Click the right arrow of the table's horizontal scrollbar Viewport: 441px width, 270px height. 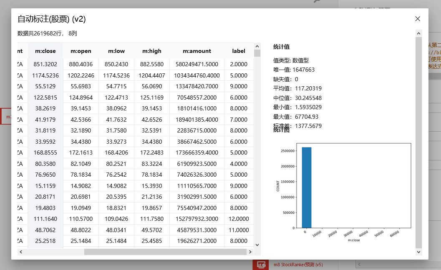tap(250, 252)
